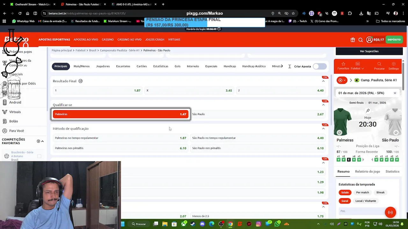408x229 pixels.
Task: Open the gift promotions icon in header
Action: click(x=353, y=40)
